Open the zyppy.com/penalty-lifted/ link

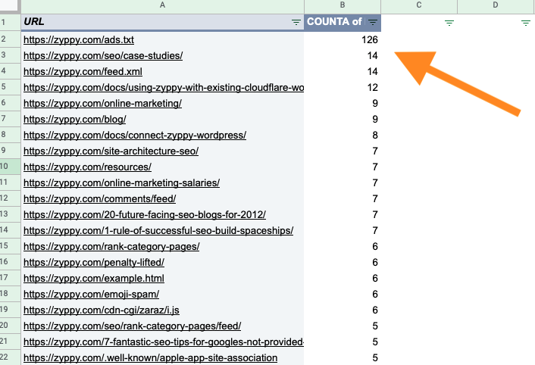point(94,263)
